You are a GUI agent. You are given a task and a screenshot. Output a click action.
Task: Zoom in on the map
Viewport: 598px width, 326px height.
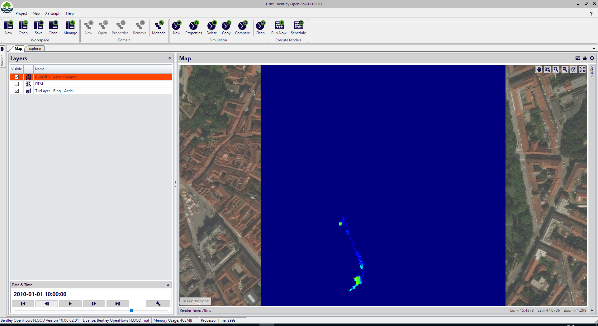(x=556, y=69)
